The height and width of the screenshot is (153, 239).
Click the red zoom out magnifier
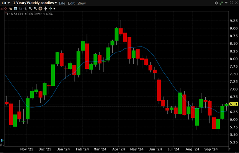pos(35,9)
